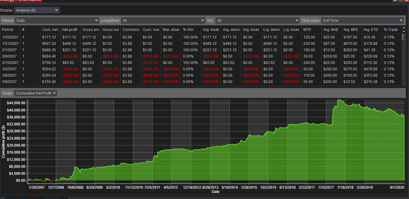The width and height of the screenshot is (409, 199).
Task: Click the first red drawdown marker on chart
Action: (43, 181)
